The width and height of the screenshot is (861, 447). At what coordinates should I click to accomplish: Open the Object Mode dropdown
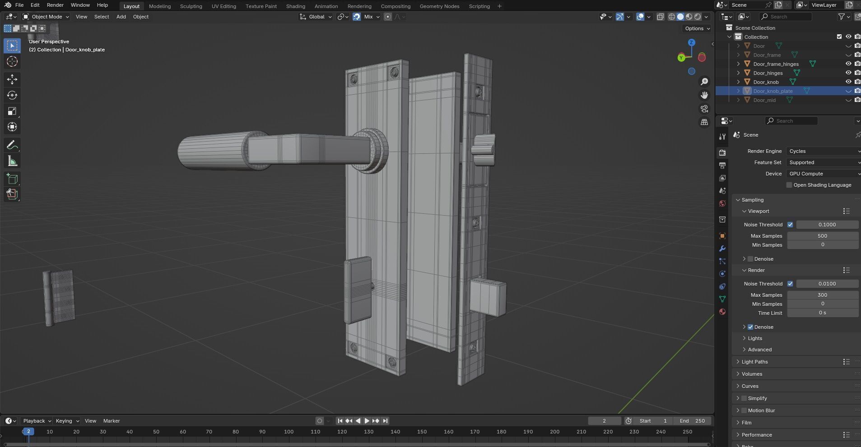(x=46, y=17)
